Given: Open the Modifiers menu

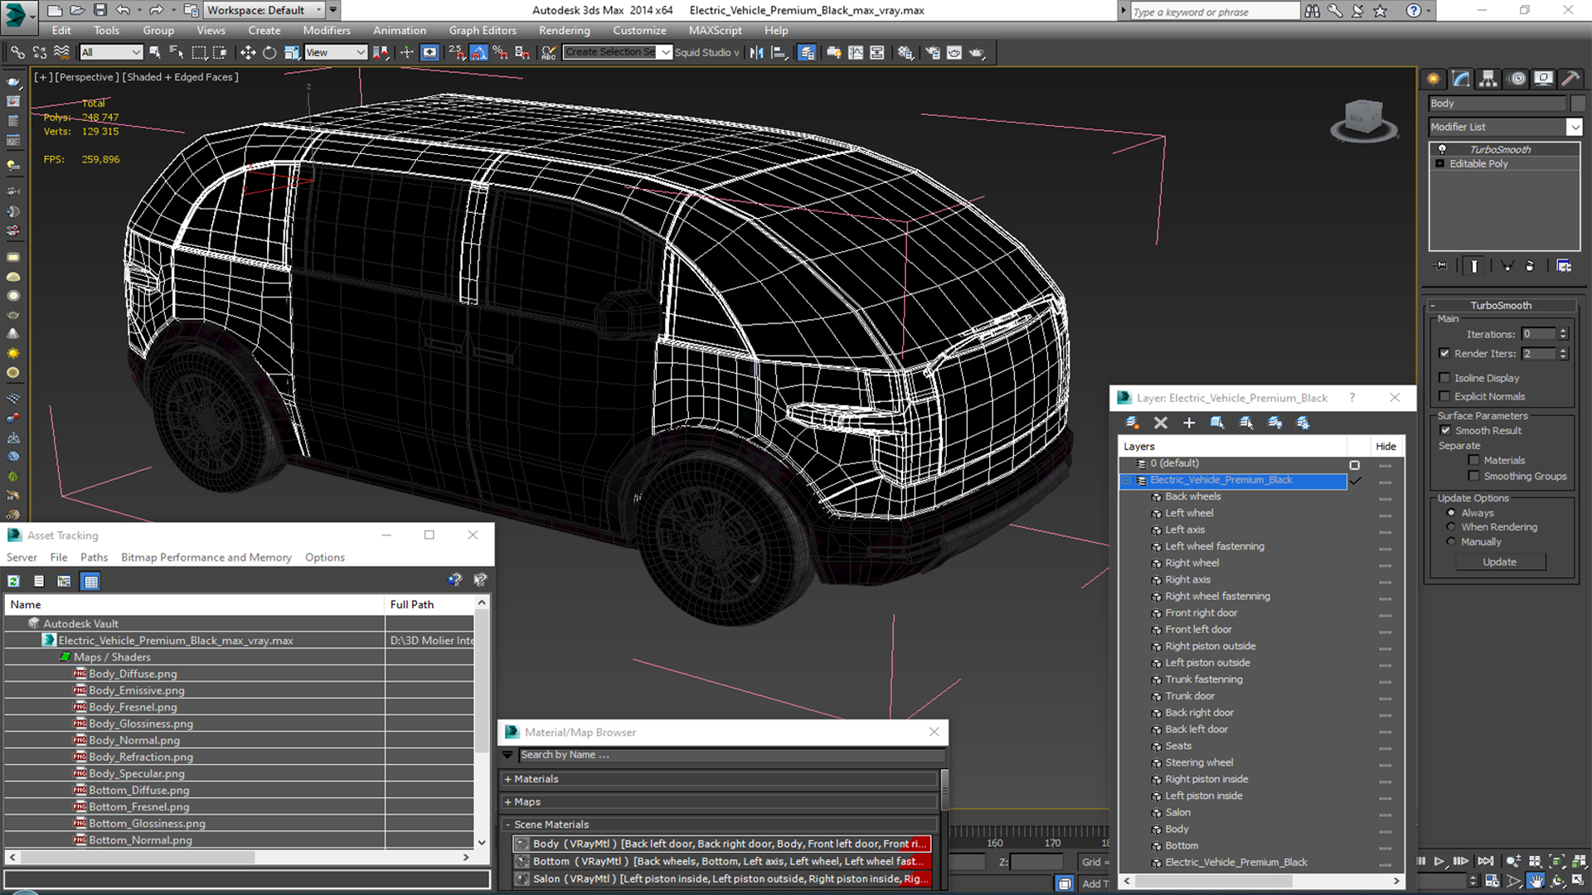Looking at the screenshot, I should [x=326, y=31].
